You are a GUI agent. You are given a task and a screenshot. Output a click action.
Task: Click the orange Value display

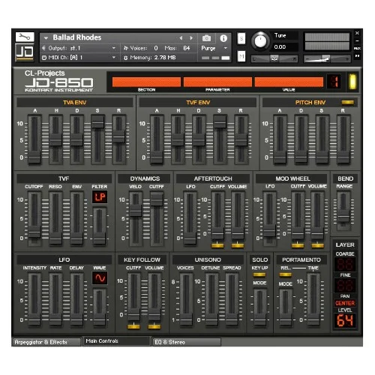point(289,82)
